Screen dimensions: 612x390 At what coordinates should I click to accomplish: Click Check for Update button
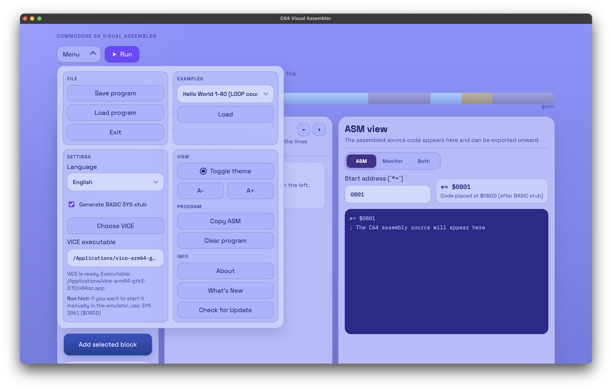(225, 310)
